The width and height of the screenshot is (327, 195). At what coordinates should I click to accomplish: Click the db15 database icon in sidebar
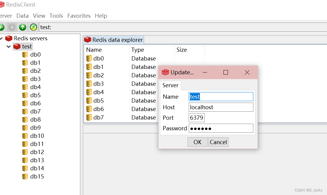click(25, 176)
